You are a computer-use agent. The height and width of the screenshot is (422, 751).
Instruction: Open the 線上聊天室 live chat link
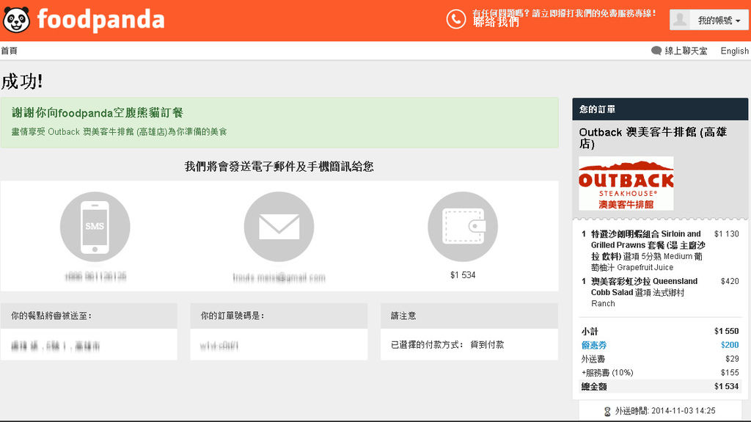pos(686,51)
